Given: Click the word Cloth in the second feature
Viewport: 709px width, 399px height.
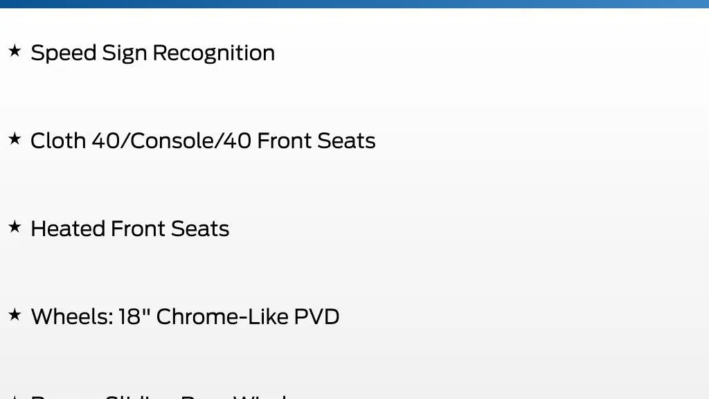Looking at the screenshot, I should [x=58, y=141].
